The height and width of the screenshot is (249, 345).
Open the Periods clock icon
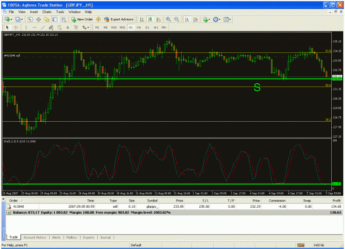coord(216,19)
